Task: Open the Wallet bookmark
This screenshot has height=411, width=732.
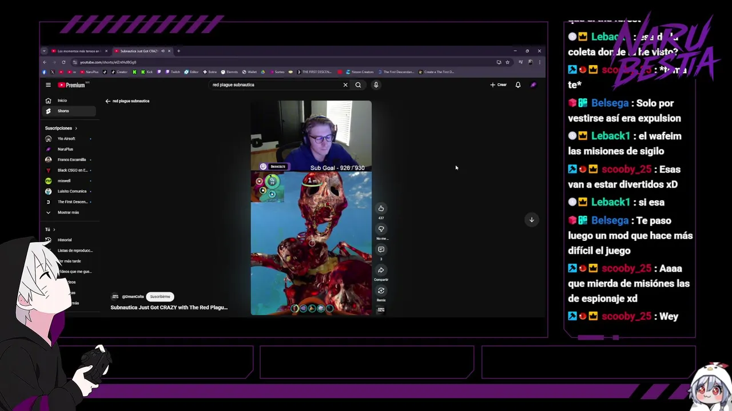Action: click(x=249, y=72)
